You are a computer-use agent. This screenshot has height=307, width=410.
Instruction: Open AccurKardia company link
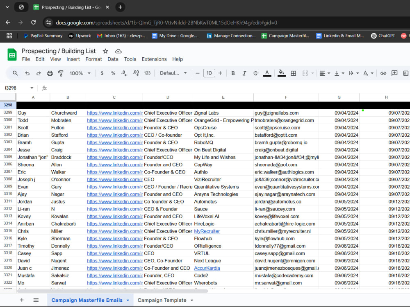pos(207,268)
